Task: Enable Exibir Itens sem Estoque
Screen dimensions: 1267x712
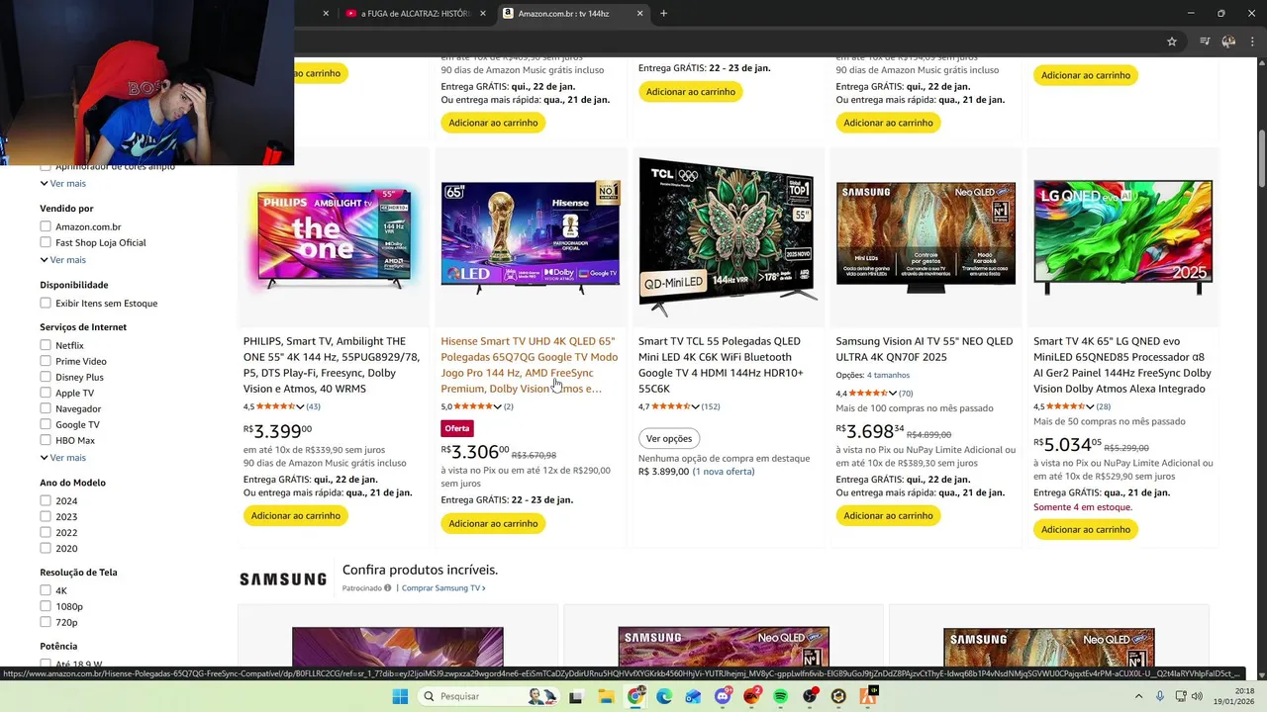Action: click(46, 303)
